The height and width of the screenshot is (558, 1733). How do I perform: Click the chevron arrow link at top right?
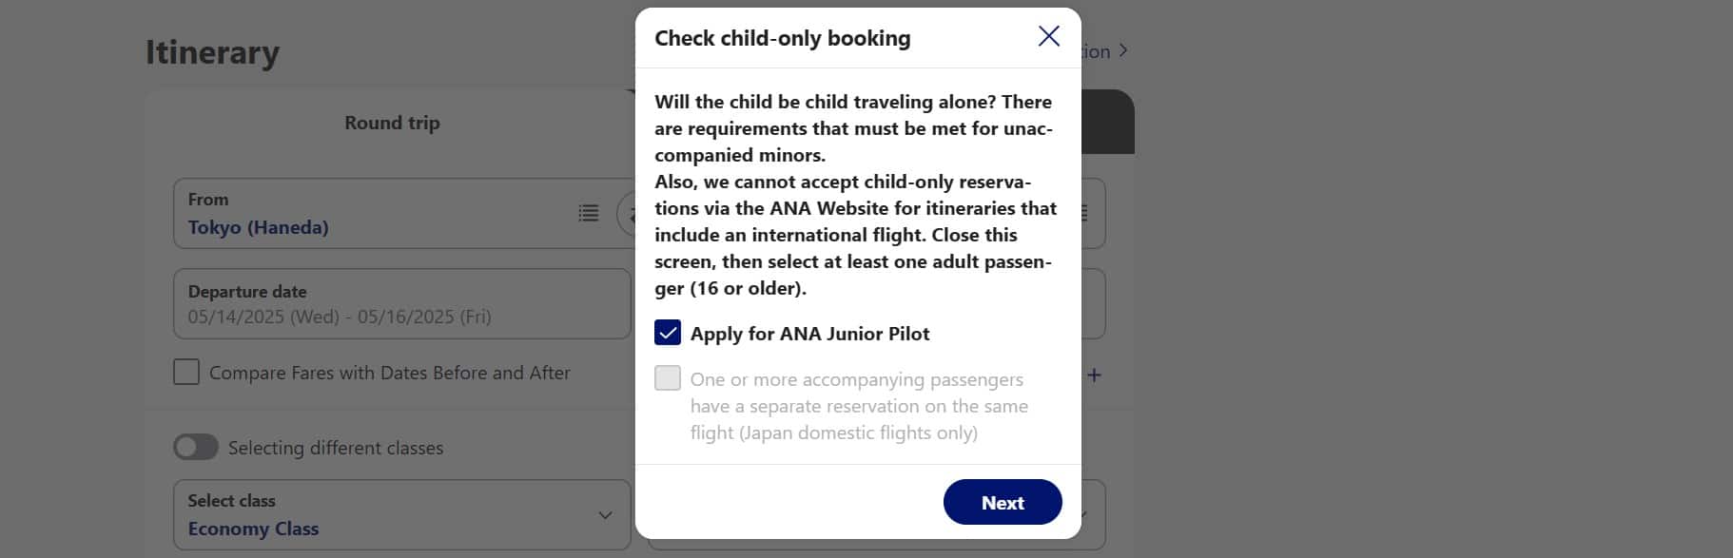[x=1123, y=50]
